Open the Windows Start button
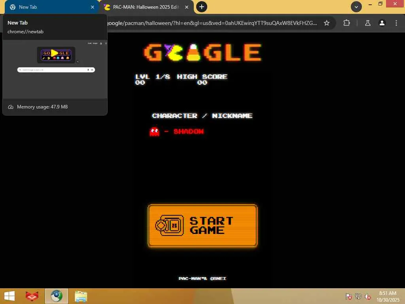The width and height of the screenshot is (405, 304). point(9,296)
